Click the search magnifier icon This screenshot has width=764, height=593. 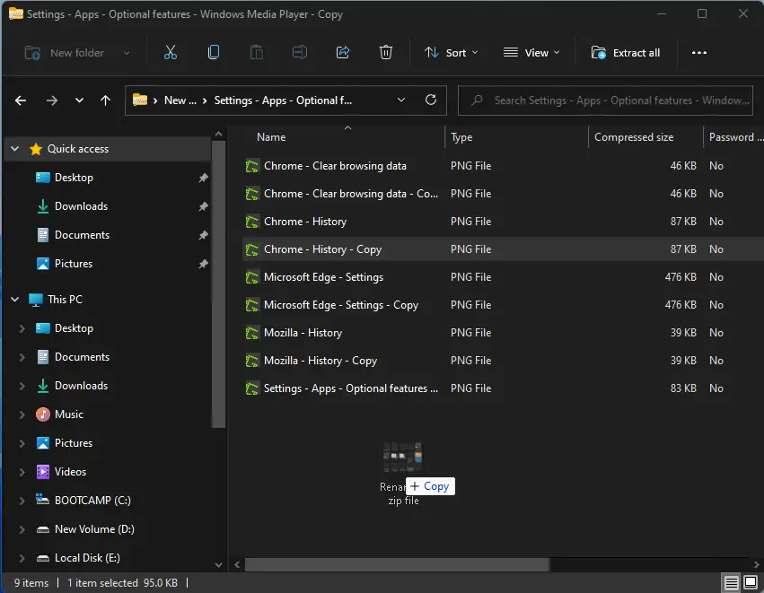pyautogui.click(x=477, y=100)
